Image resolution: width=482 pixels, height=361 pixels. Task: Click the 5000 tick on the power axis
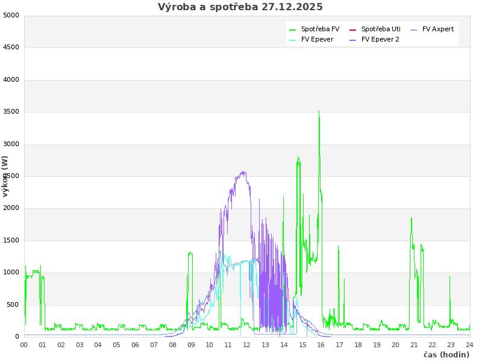pos(11,15)
